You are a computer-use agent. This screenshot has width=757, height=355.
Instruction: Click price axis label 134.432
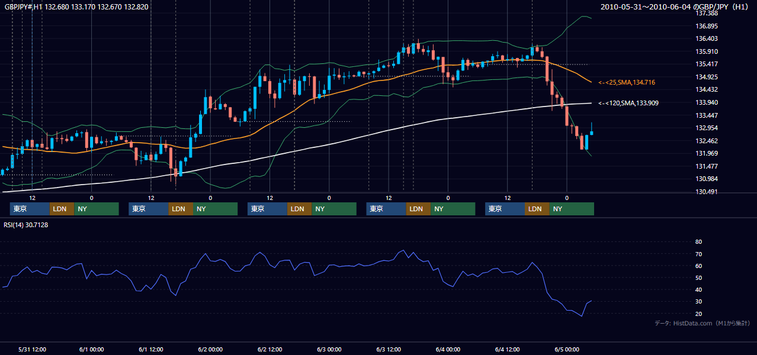(x=707, y=90)
